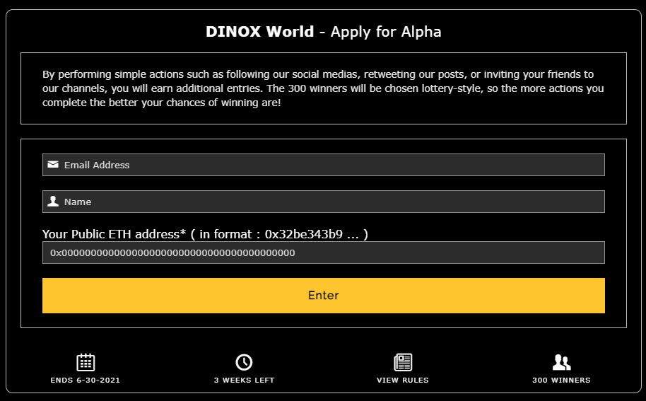Viewport: 646px width, 401px height.
Task: Click the 300 WINNERS label
Action: [x=561, y=380]
